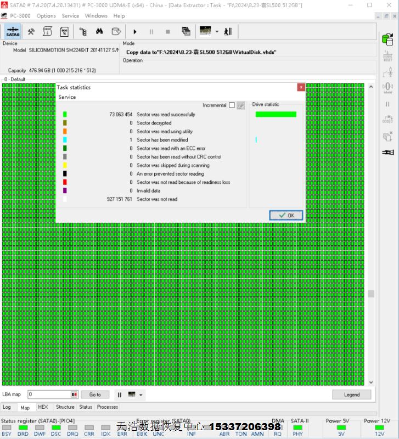Enable the Incremental checkbox
The width and height of the screenshot is (399, 439).
[232, 105]
